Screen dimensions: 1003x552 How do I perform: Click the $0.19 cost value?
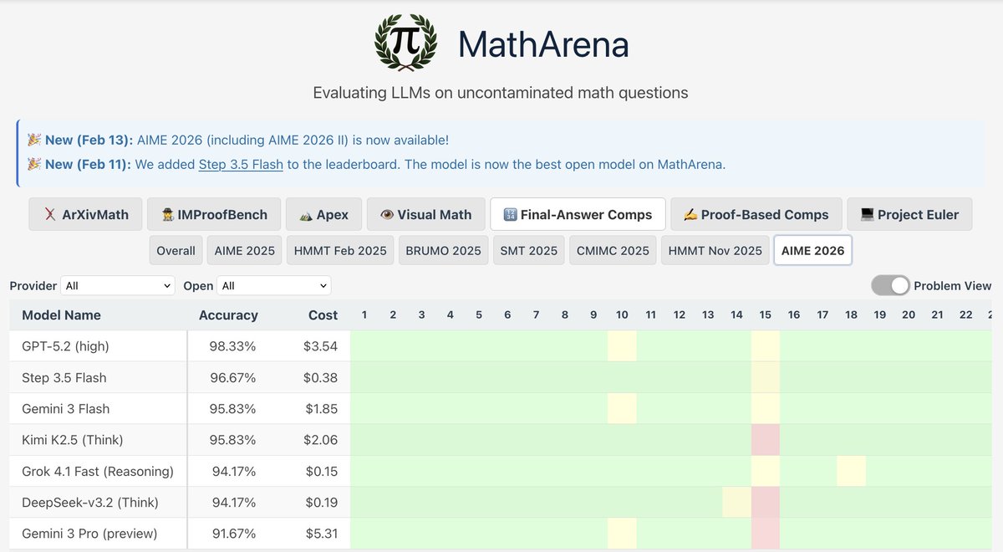pyautogui.click(x=321, y=503)
